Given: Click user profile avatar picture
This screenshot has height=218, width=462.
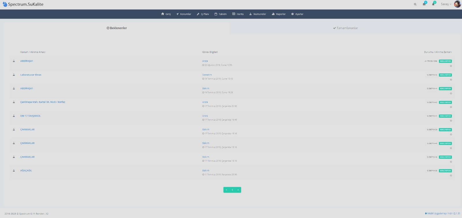Looking at the screenshot, I should click(x=457, y=4).
